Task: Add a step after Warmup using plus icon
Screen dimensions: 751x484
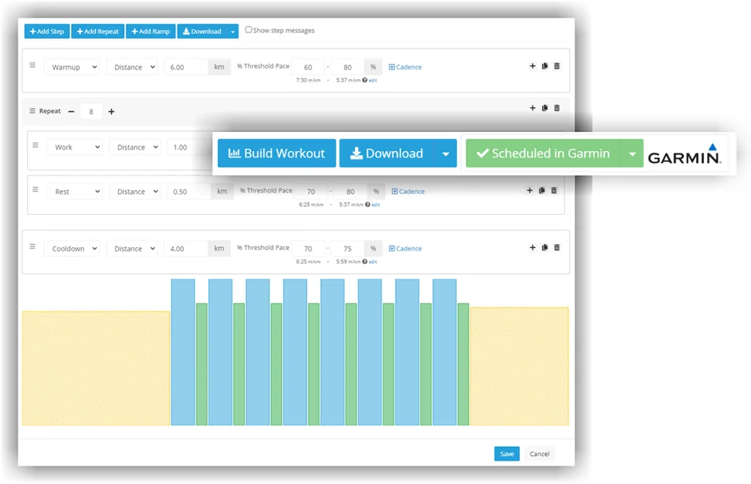Action: point(532,66)
